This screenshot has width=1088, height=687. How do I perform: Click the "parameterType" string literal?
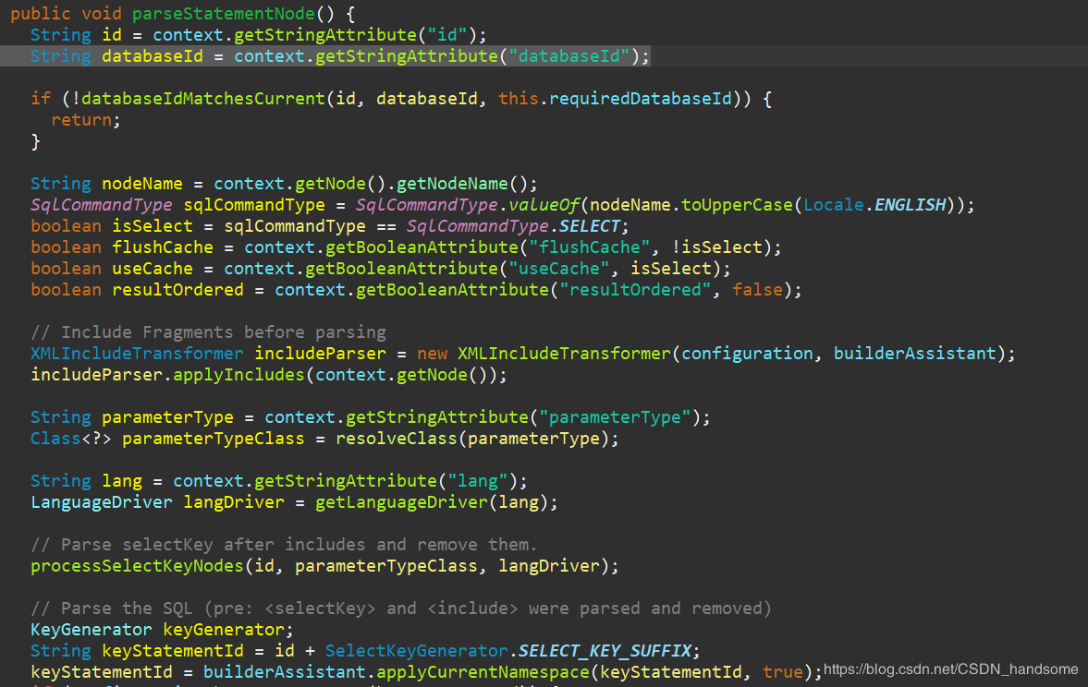pos(615,417)
